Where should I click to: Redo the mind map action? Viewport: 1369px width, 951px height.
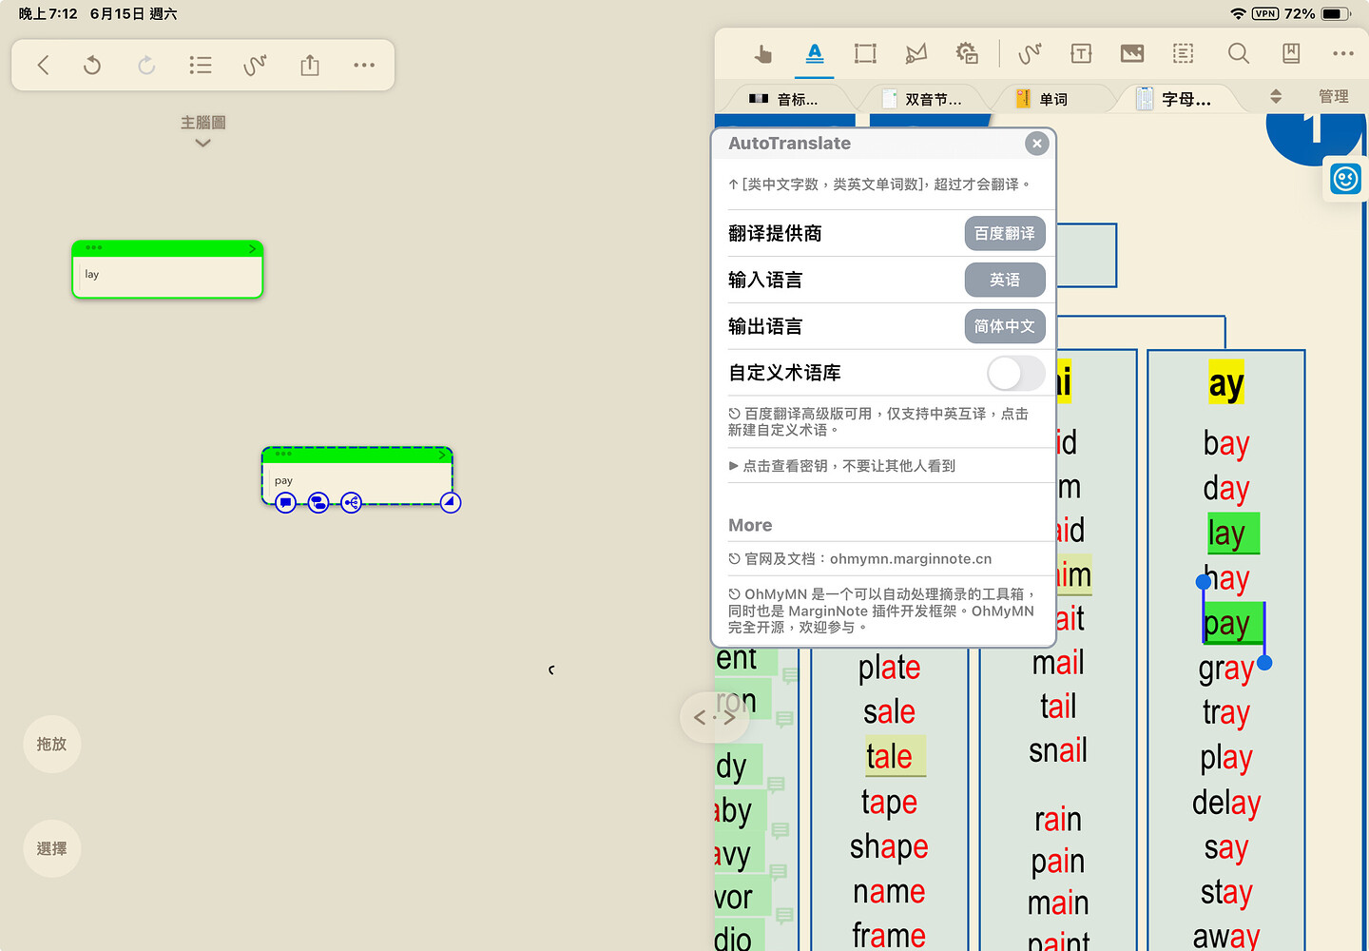tap(146, 65)
